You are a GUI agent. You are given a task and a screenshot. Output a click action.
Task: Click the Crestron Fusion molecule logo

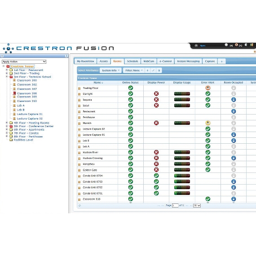8,49
